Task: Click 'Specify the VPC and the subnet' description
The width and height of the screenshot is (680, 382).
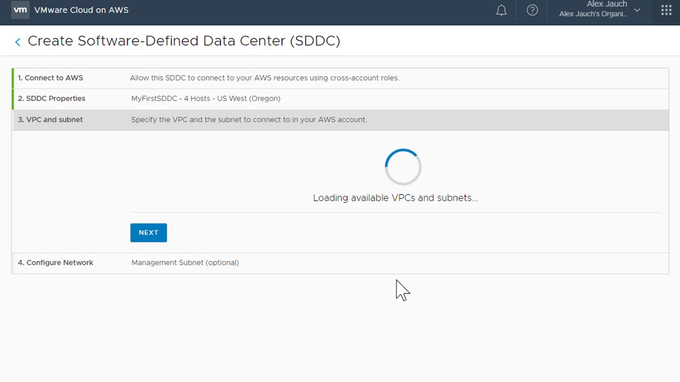Action: [x=249, y=120]
